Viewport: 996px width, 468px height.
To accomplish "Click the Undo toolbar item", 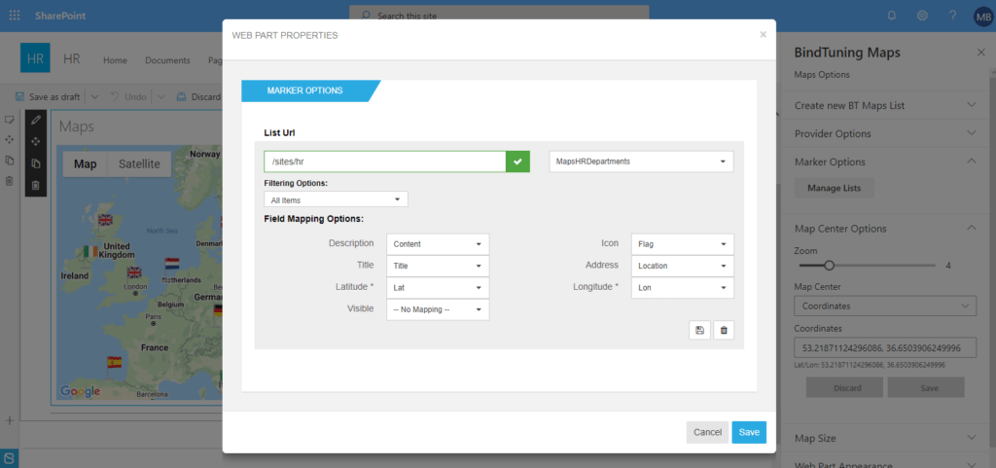I will click(128, 97).
